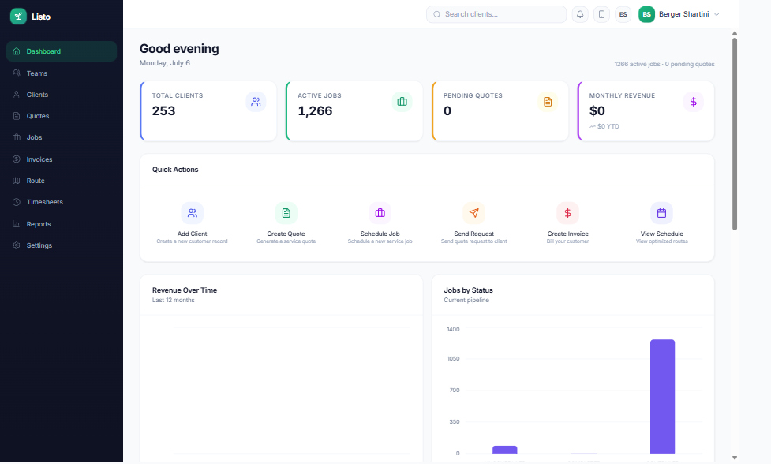The height and width of the screenshot is (464, 771).
Task: Click the 'Last 12 months' subtitle
Action: 174,301
